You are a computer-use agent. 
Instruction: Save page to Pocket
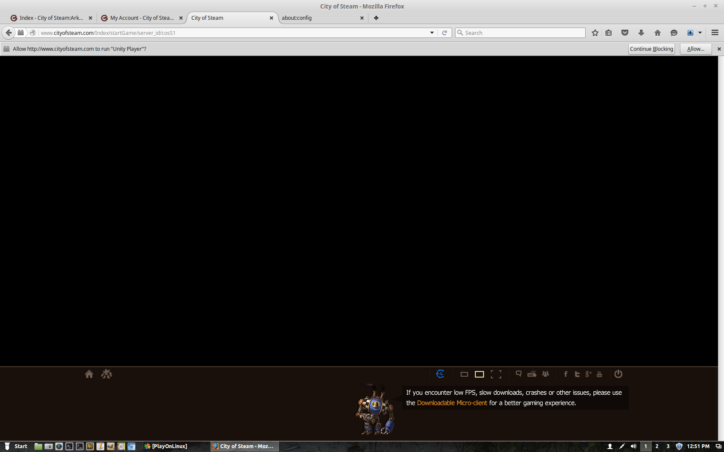tap(625, 33)
